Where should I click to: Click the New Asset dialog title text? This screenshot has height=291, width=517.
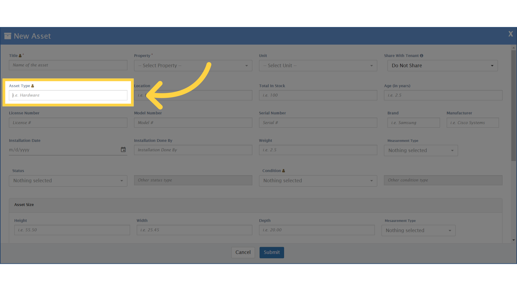point(32,36)
